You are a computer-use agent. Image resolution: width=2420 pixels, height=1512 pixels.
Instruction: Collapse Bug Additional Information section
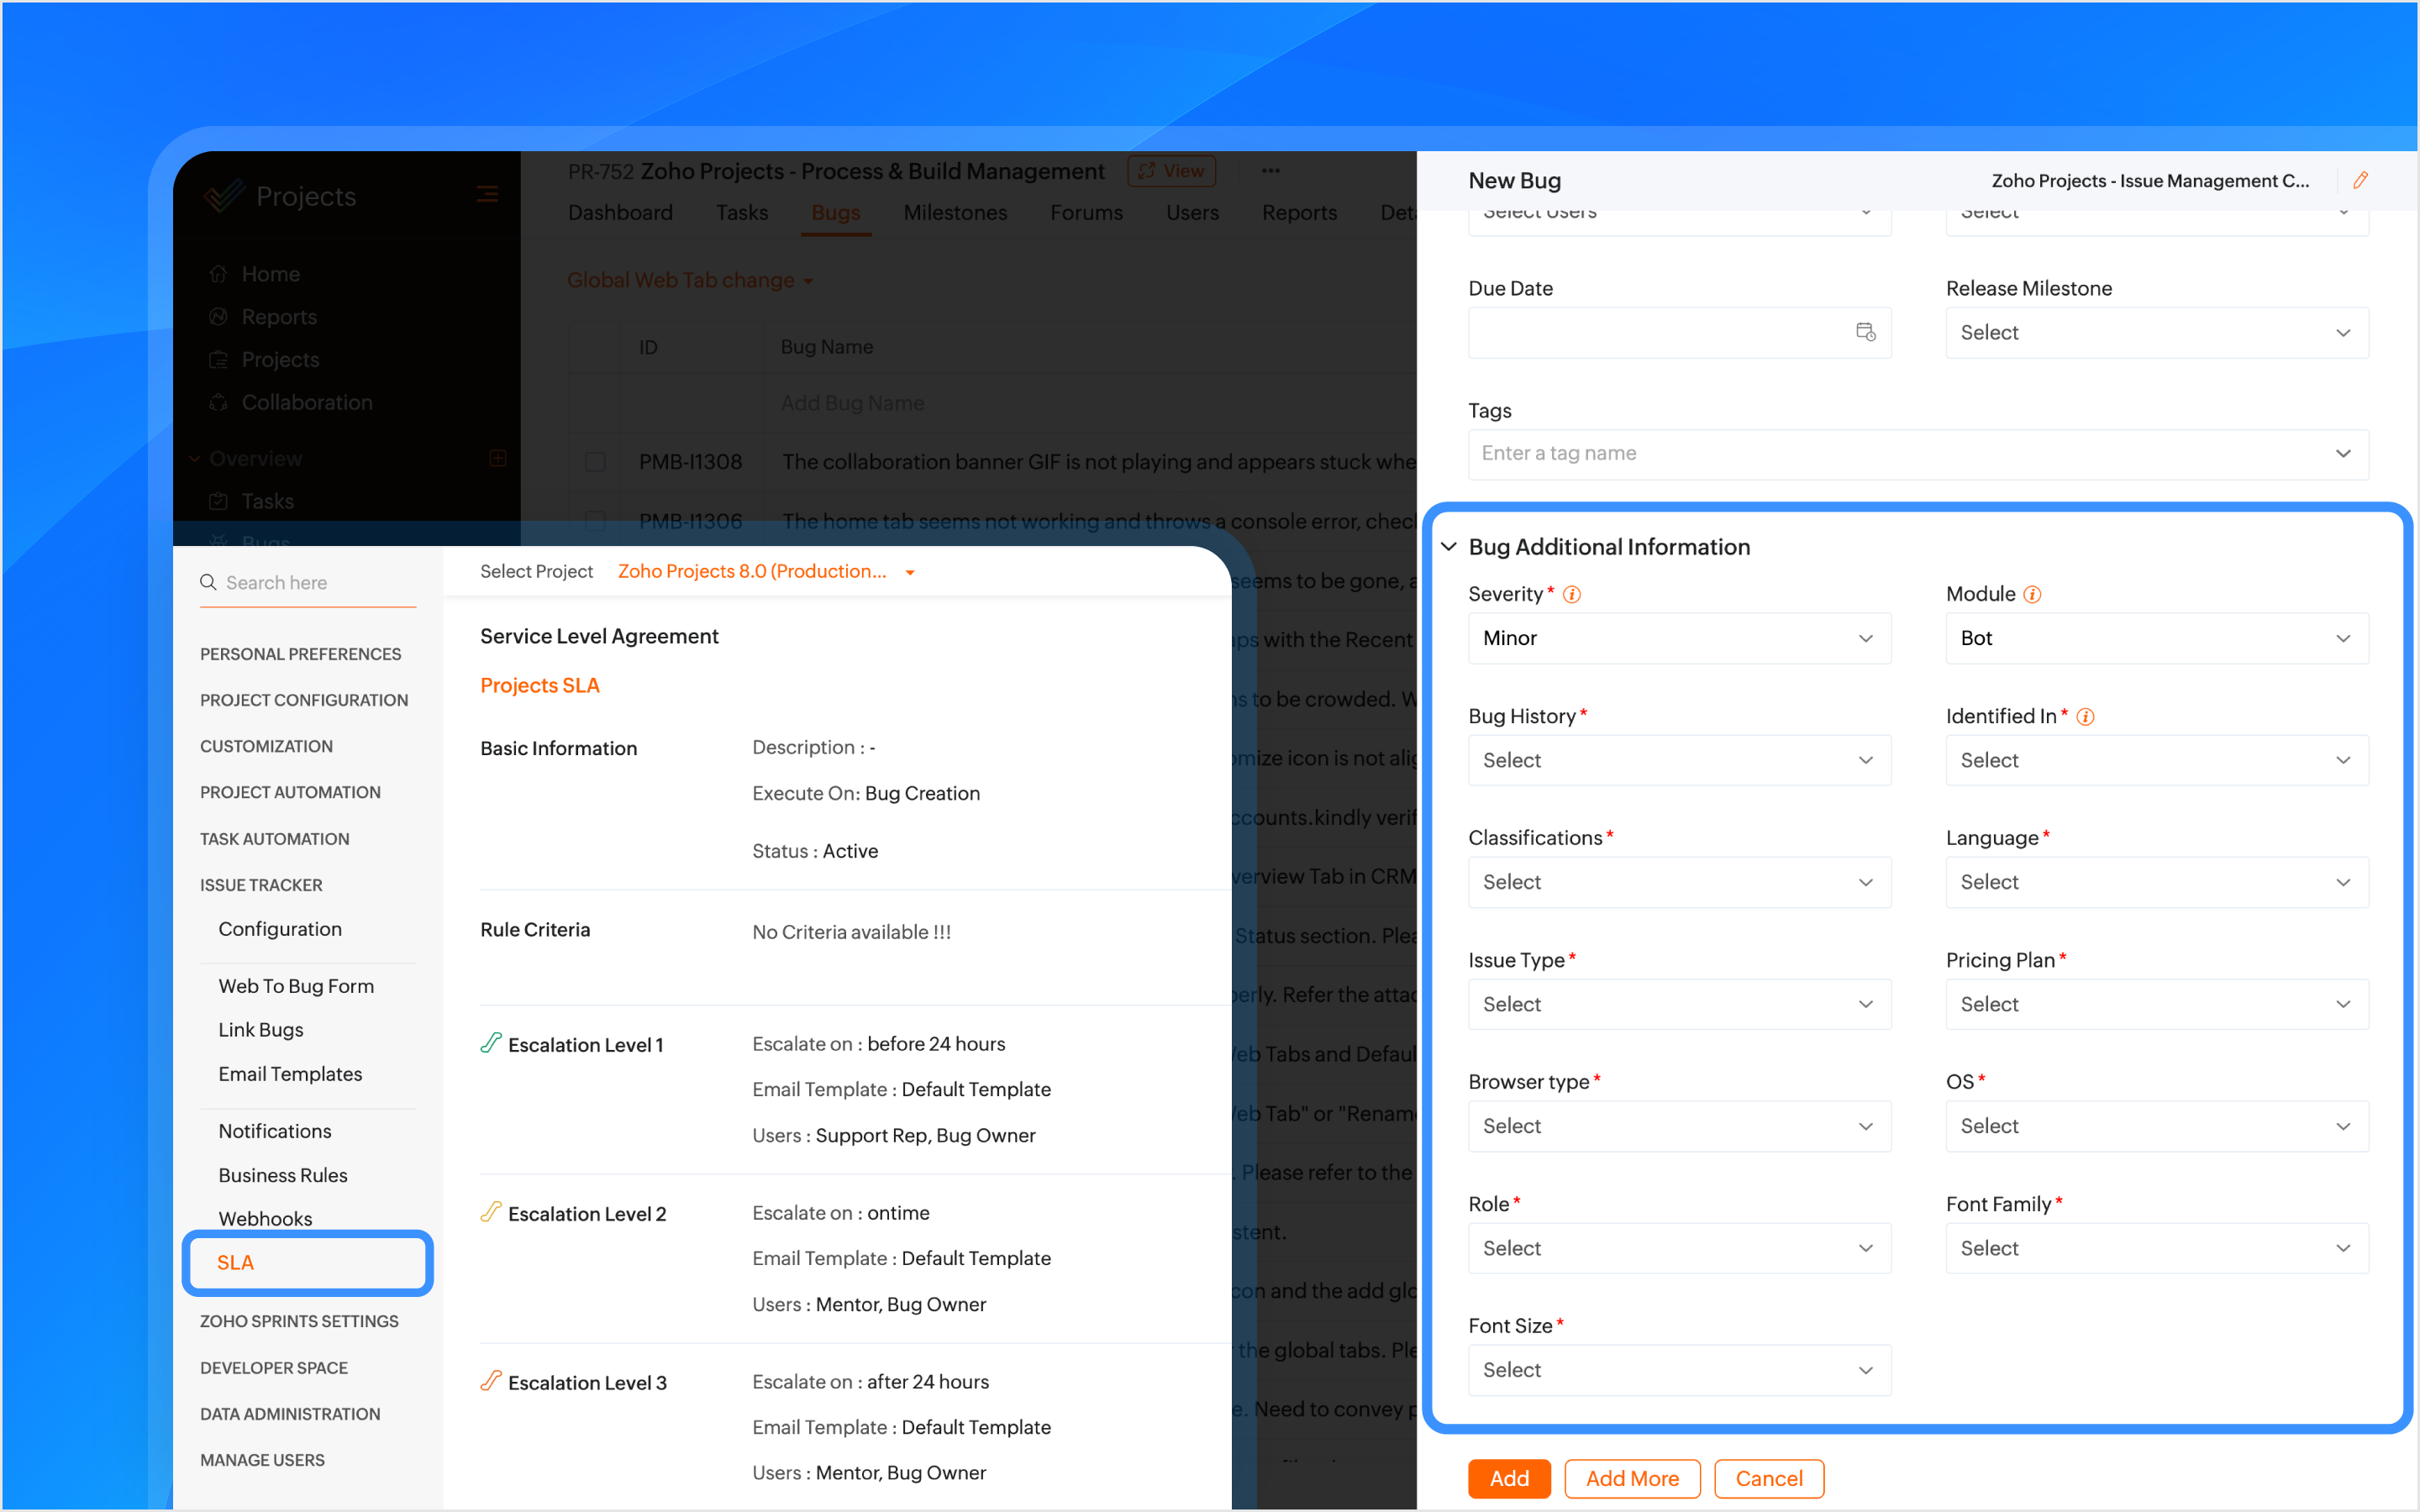1448,547
